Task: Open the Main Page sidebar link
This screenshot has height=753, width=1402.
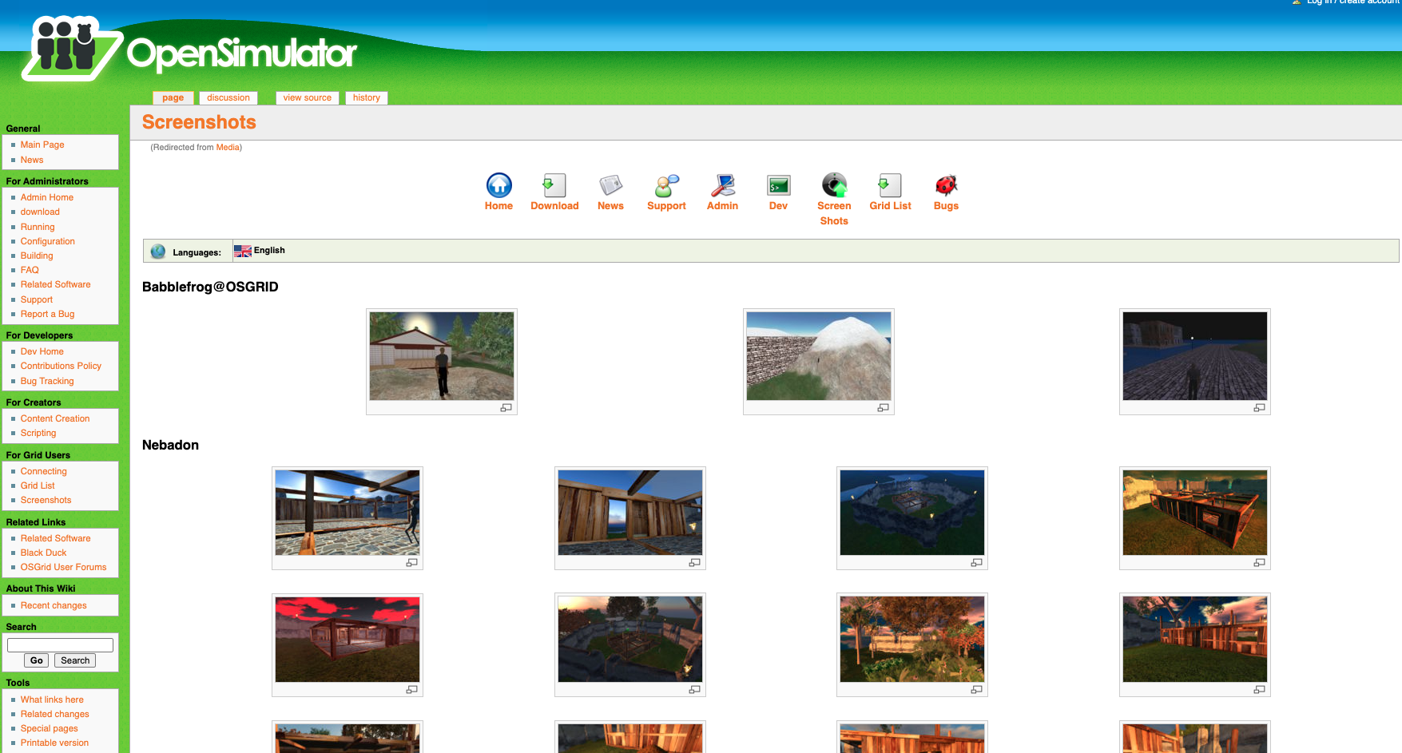Action: pyautogui.click(x=42, y=145)
